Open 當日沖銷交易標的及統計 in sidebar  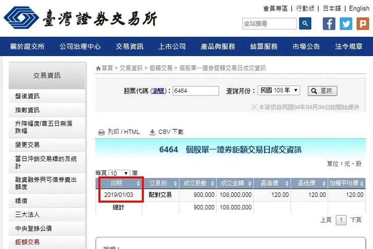tap(47, 163)
